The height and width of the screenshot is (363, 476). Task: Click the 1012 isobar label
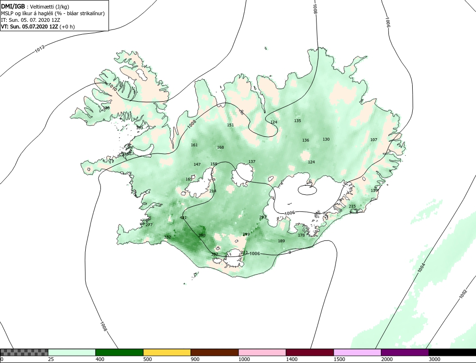pos(40,49)
